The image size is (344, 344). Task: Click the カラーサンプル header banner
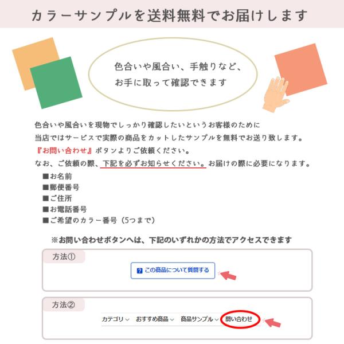click(172, 14)
